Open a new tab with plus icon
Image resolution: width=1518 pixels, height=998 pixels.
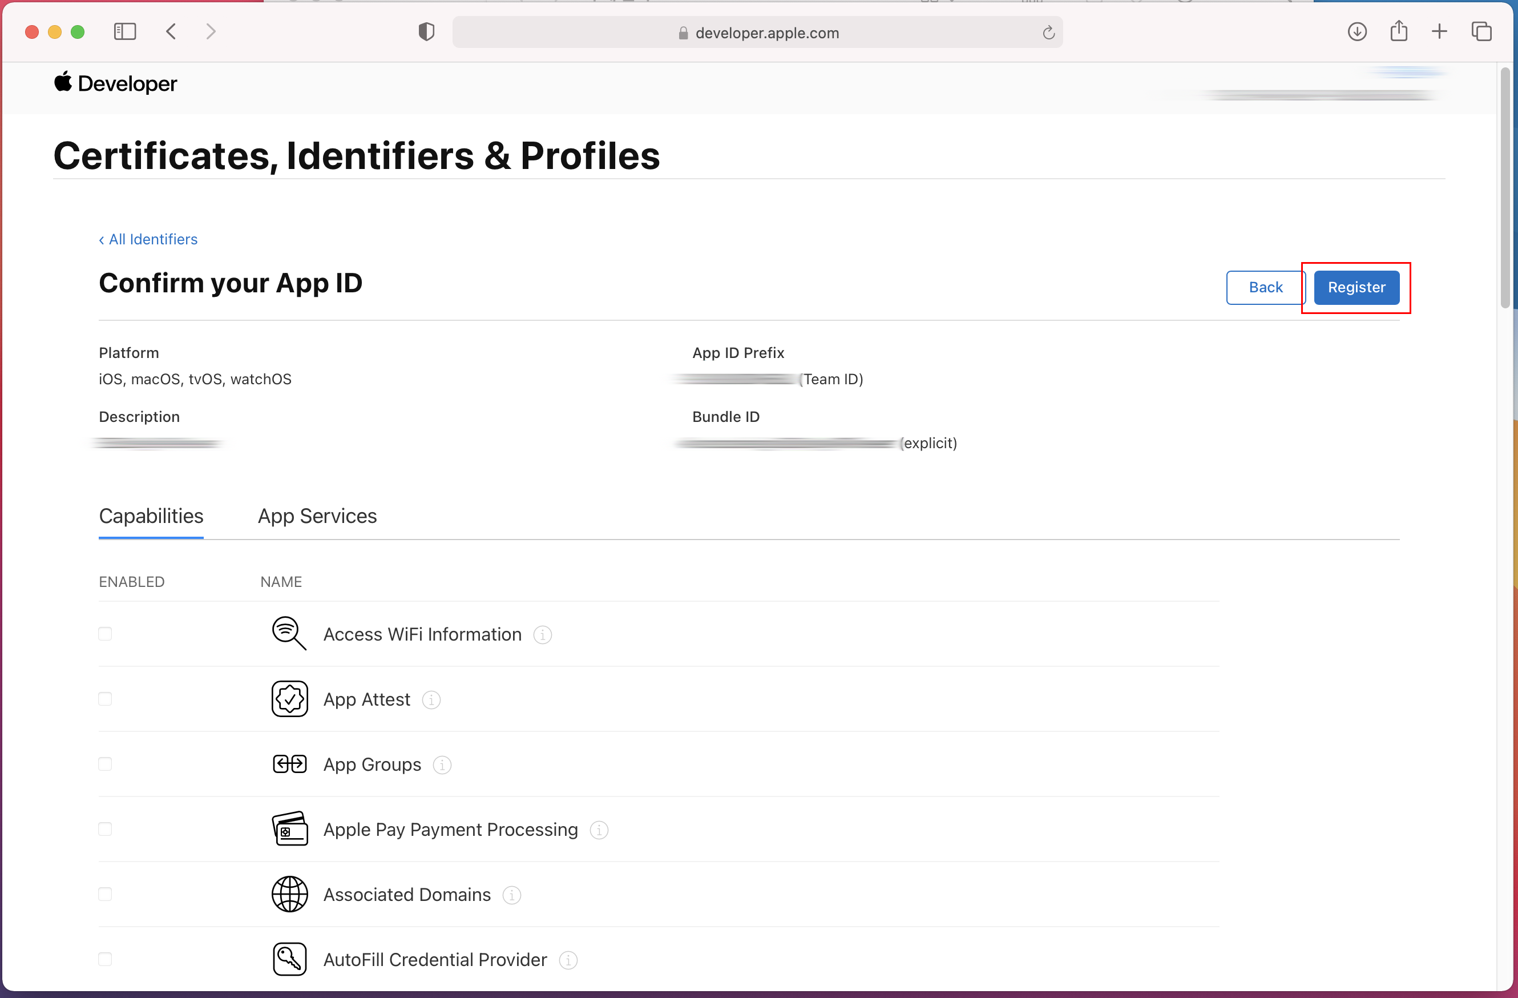(x=1440, y=31)
